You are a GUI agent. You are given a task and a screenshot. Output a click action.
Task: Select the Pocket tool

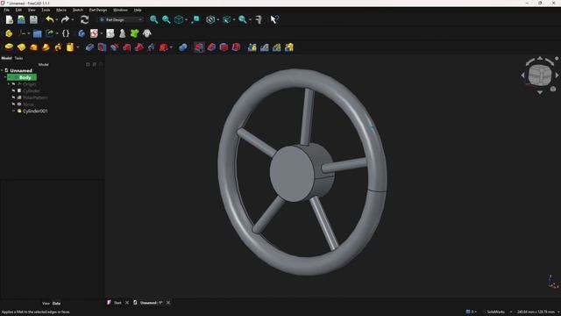tap(89, 47)
